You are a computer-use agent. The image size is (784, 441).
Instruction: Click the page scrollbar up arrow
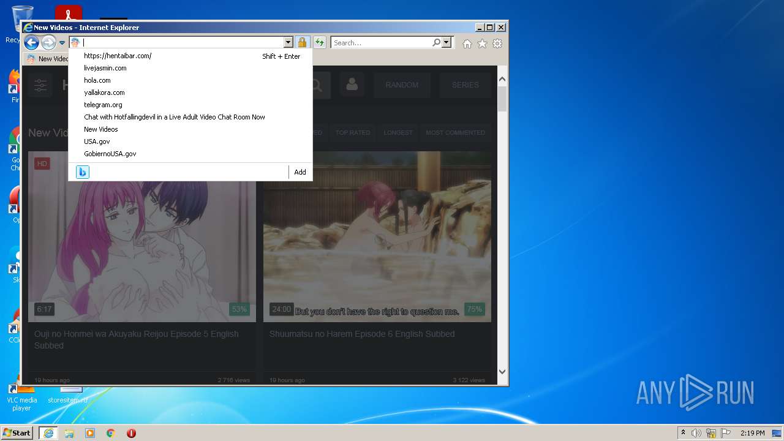click(502, 80)
